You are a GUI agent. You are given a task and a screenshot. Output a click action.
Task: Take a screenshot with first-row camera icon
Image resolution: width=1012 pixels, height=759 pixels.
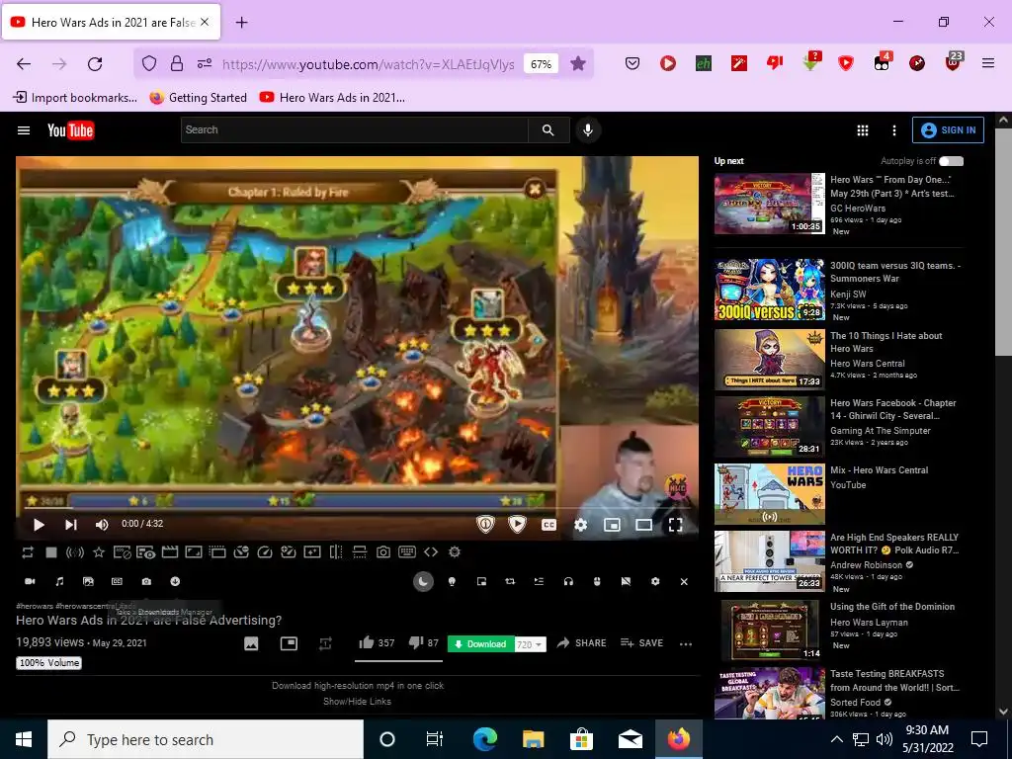(383, 552)
